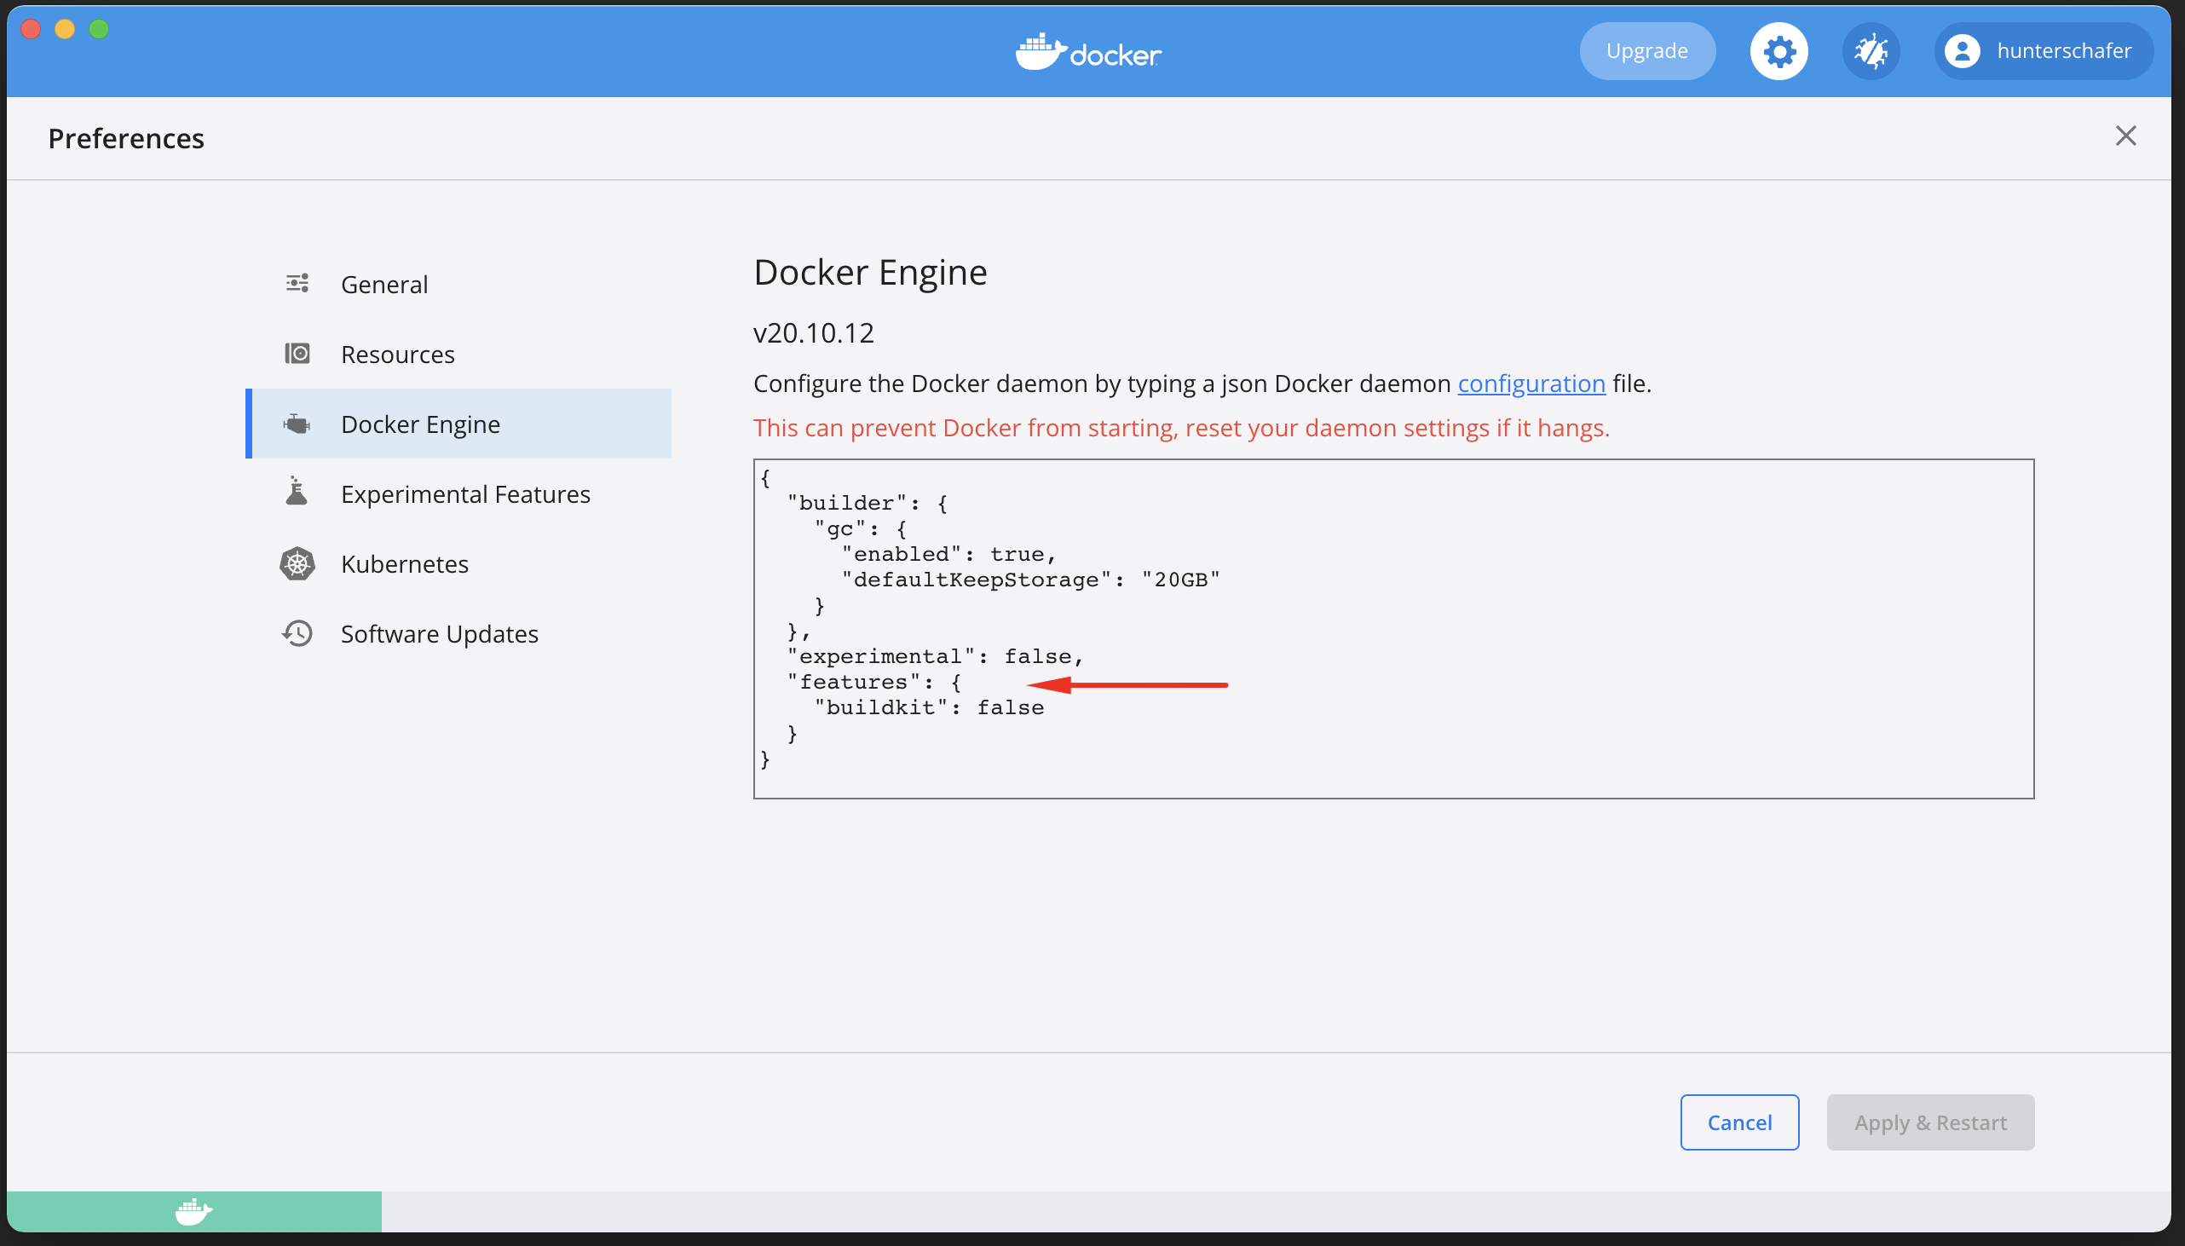
Task: Click the "enabled": true line
Action: tap(948, 555)
